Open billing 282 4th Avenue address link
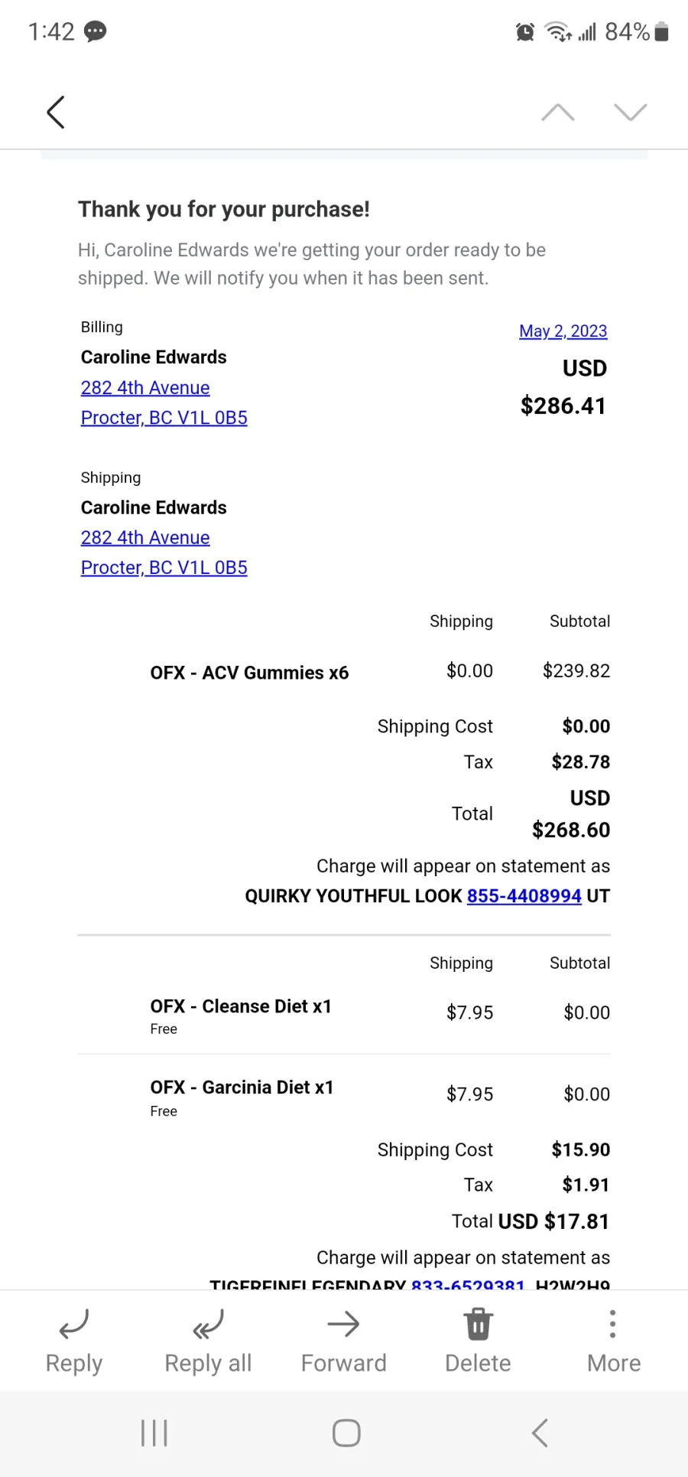 tap(145, 387)
